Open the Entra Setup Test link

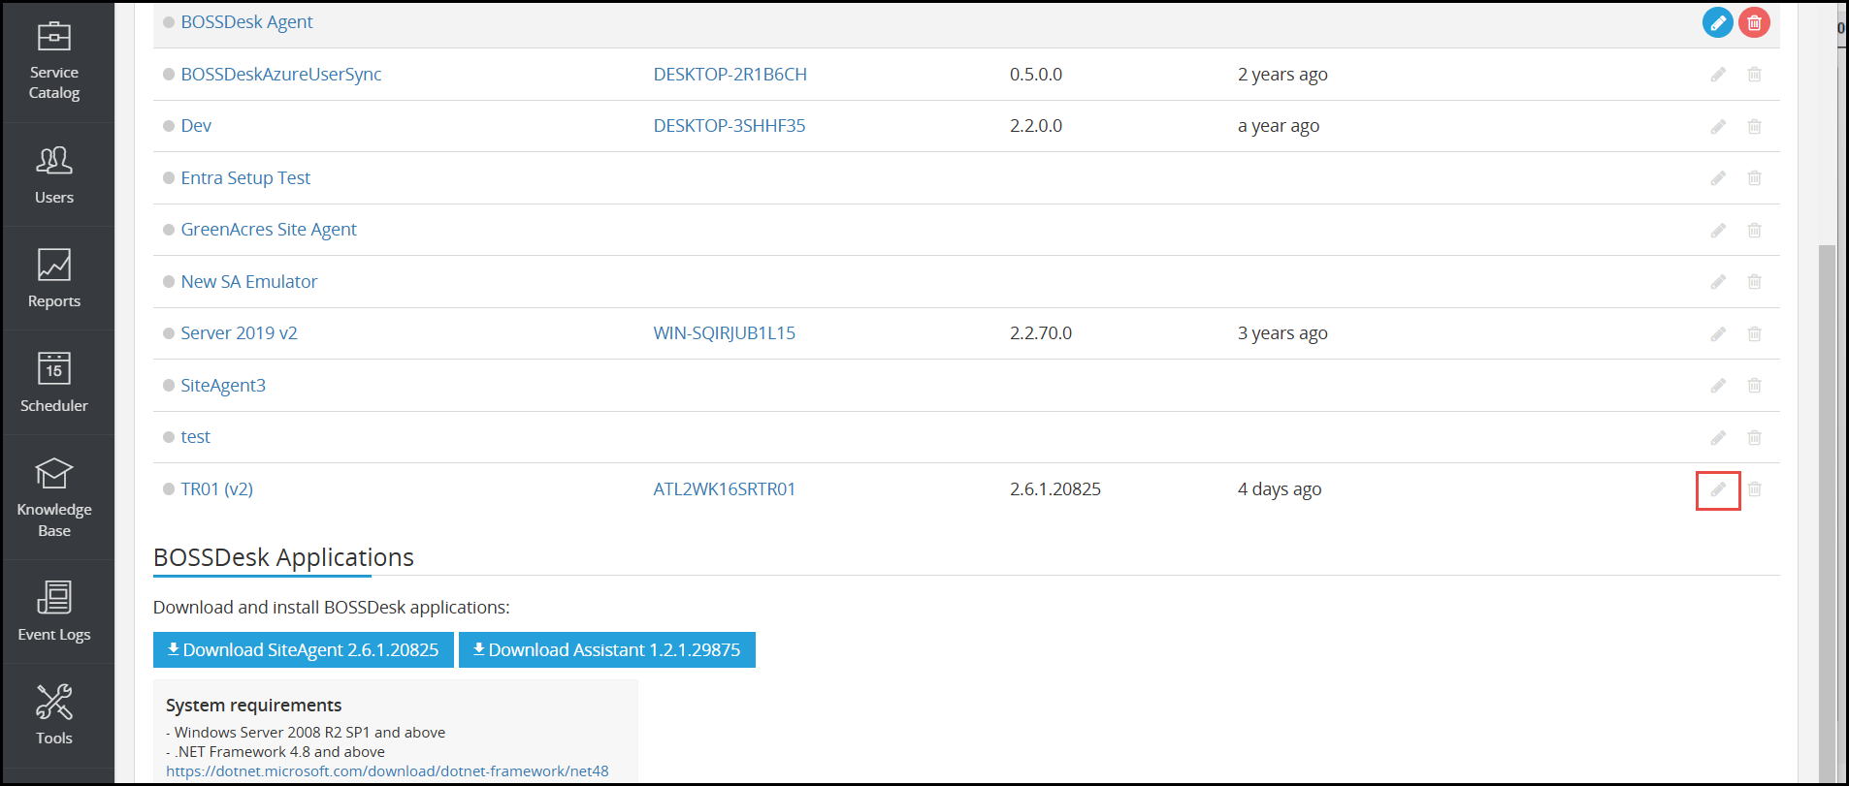[x=245, y=178]
